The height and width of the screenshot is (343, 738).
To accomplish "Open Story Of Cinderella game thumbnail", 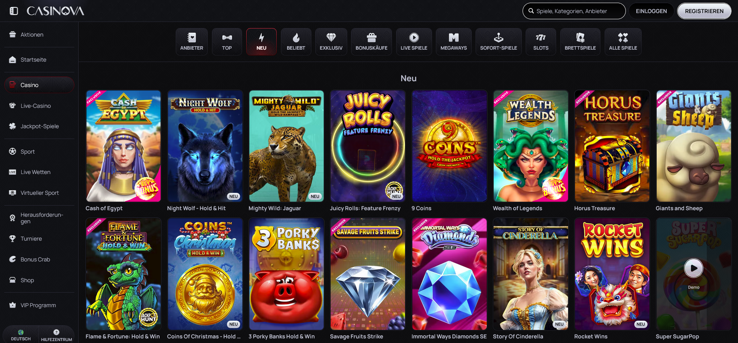I will (x=531, y=274).
